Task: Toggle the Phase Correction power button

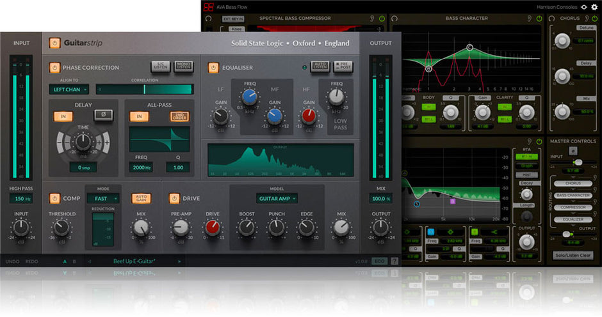Action: (54, 68)
